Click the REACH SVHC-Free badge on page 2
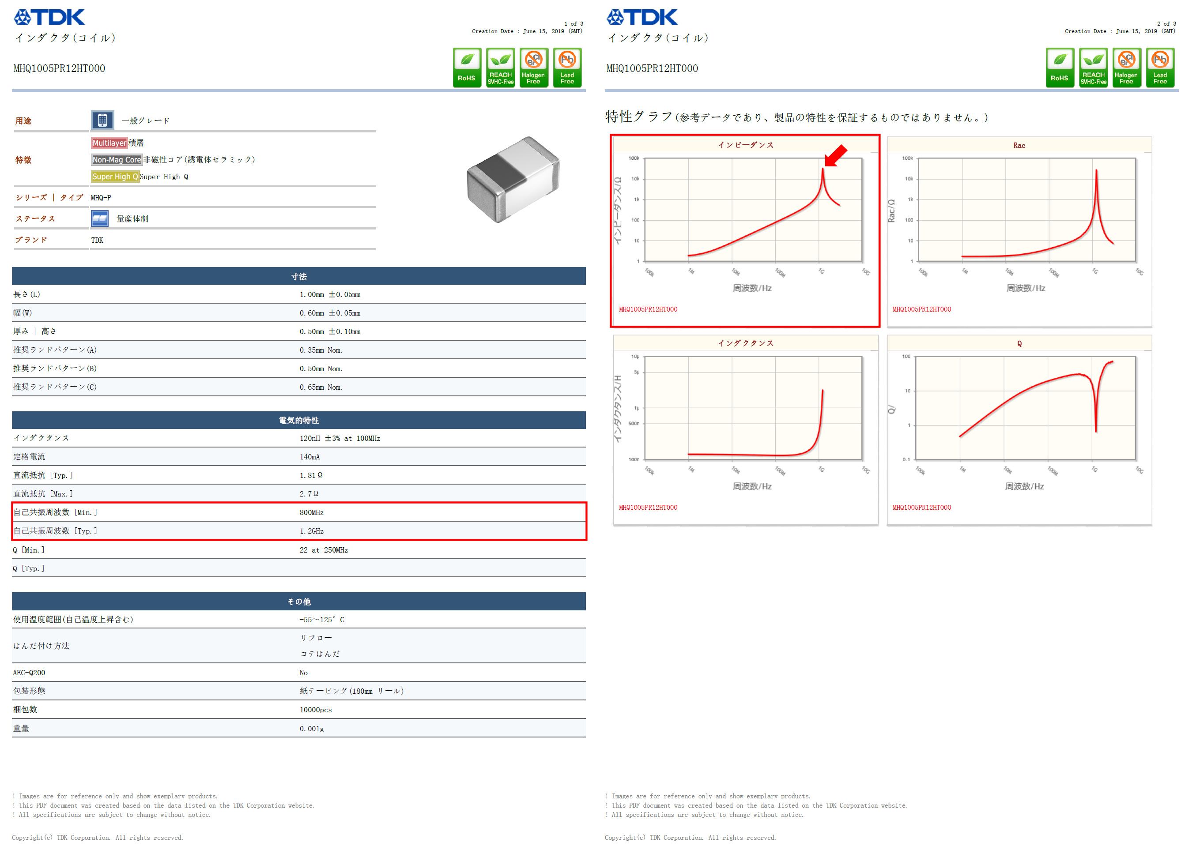Screen dimensions: 1200x850 pos(1094,68)
